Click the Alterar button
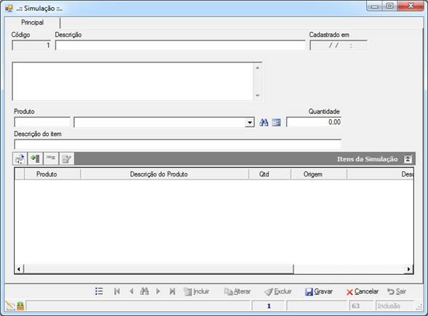The height and width of the screenshot is (316, 428). (237, 291)
